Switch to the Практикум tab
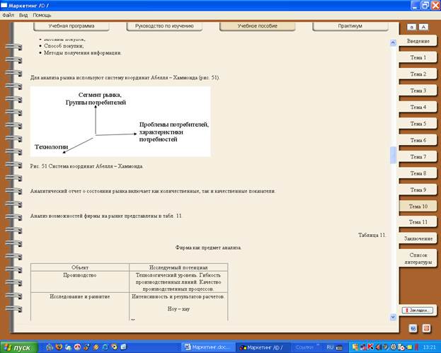 [350, 26]
